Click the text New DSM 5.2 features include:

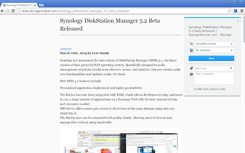point(81,81)
